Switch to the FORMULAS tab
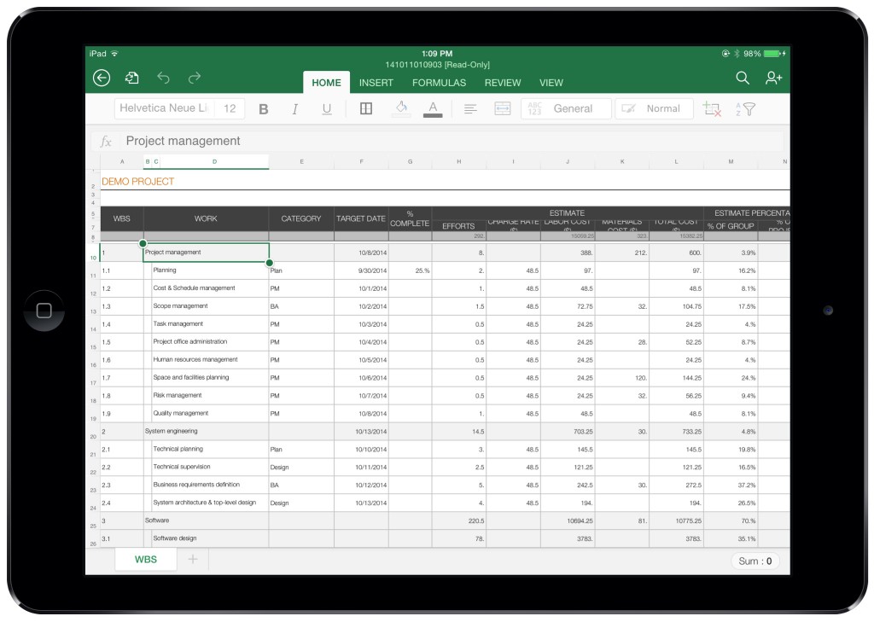874x622 pixels. (440, 83)
